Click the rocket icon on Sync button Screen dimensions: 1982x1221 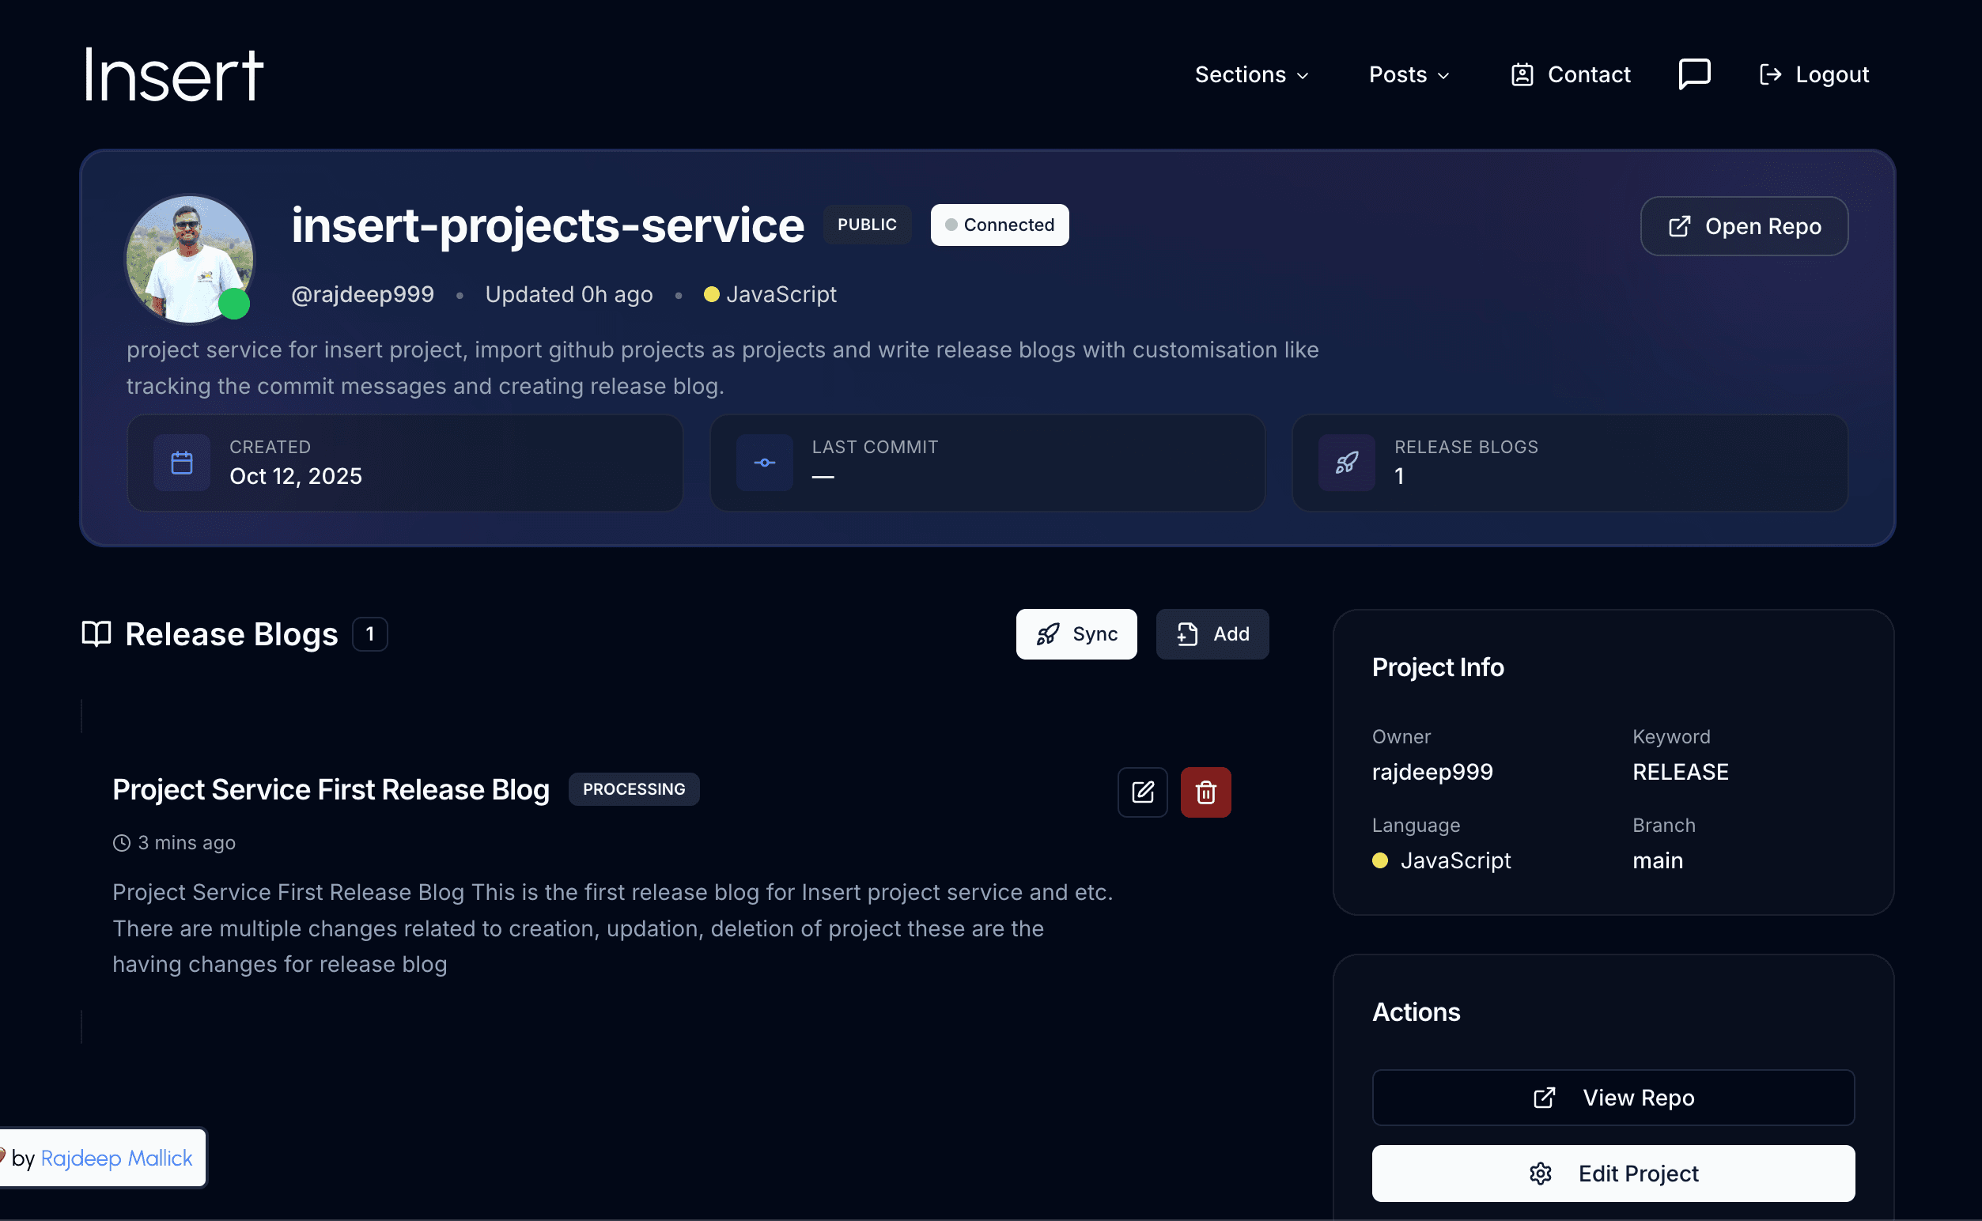click(1047, 634)
